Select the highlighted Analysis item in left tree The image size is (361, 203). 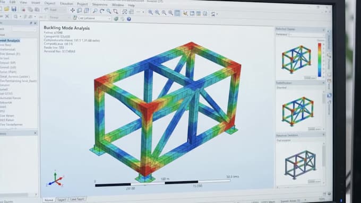point(10,41)
